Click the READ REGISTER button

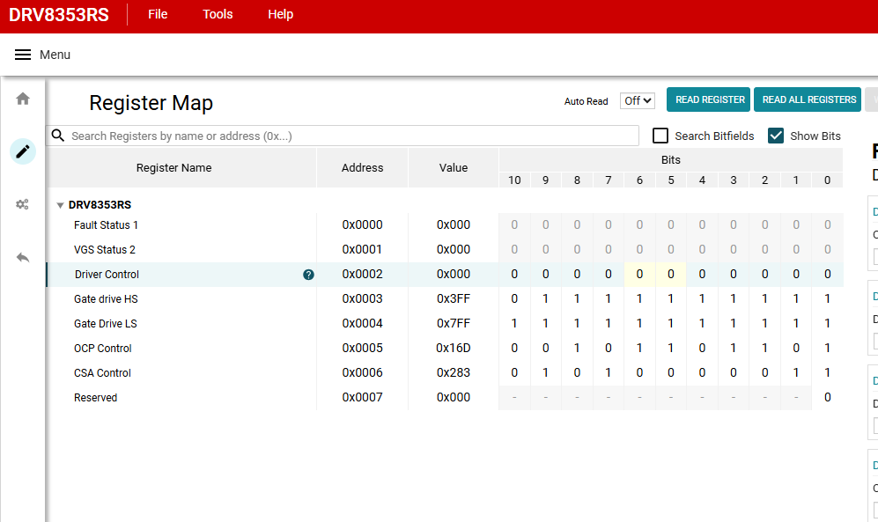pos(708,99)
